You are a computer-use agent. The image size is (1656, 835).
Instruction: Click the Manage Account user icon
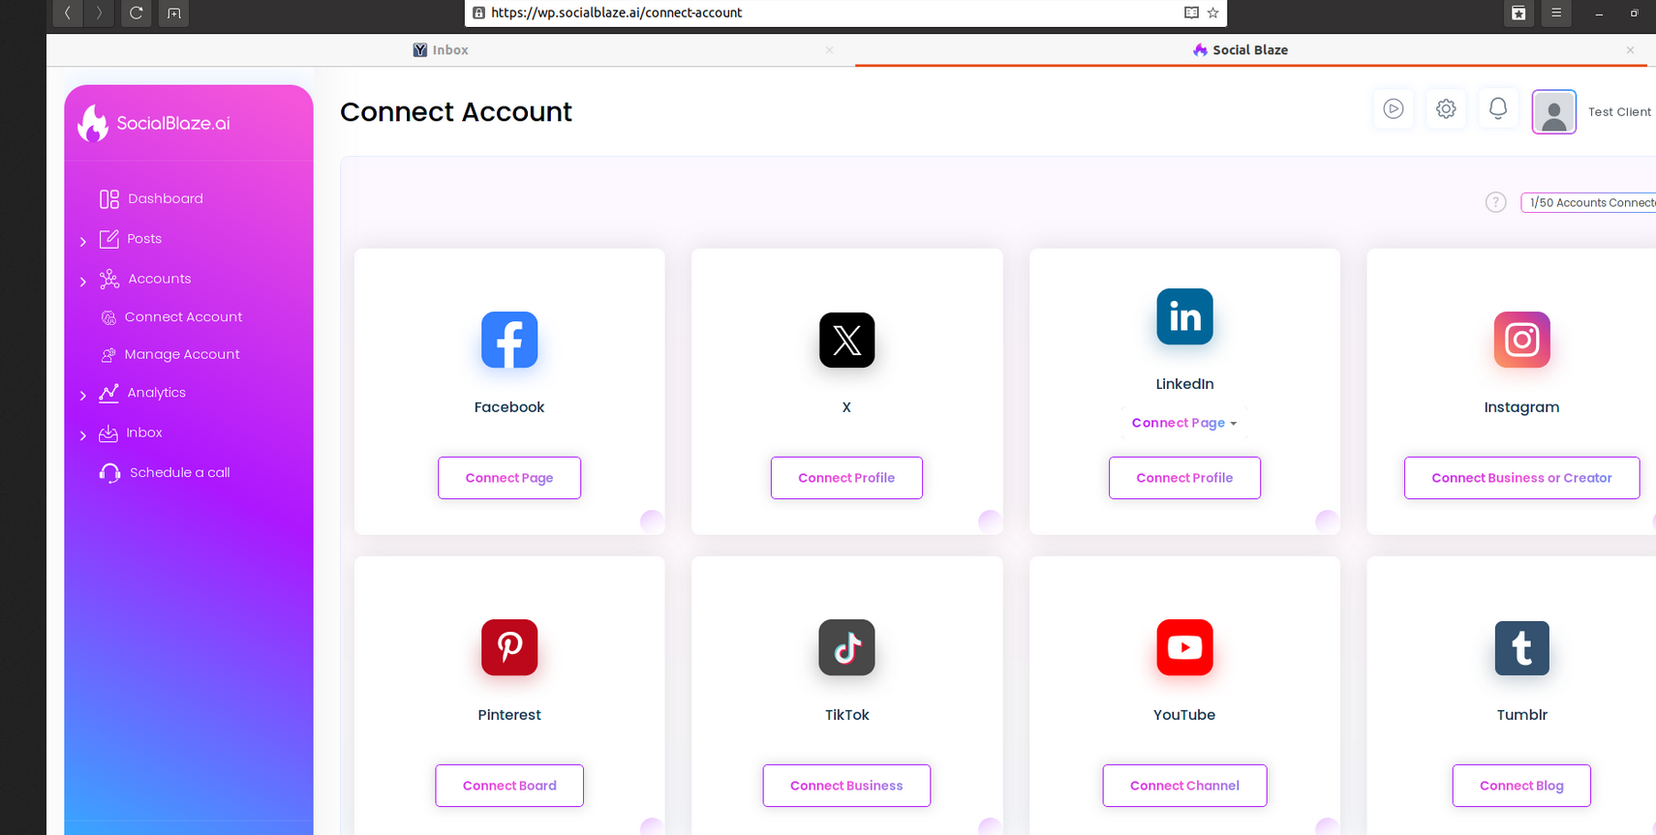(x=108, y=355)
